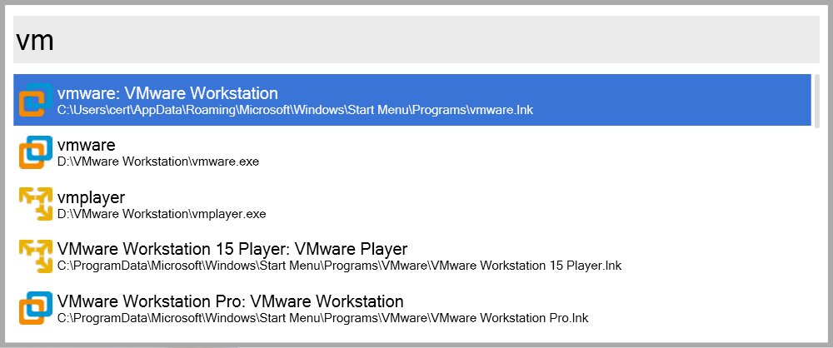Click the search box containing "vm"
Screen dimensions: 833x348
[x=416, y=39]
